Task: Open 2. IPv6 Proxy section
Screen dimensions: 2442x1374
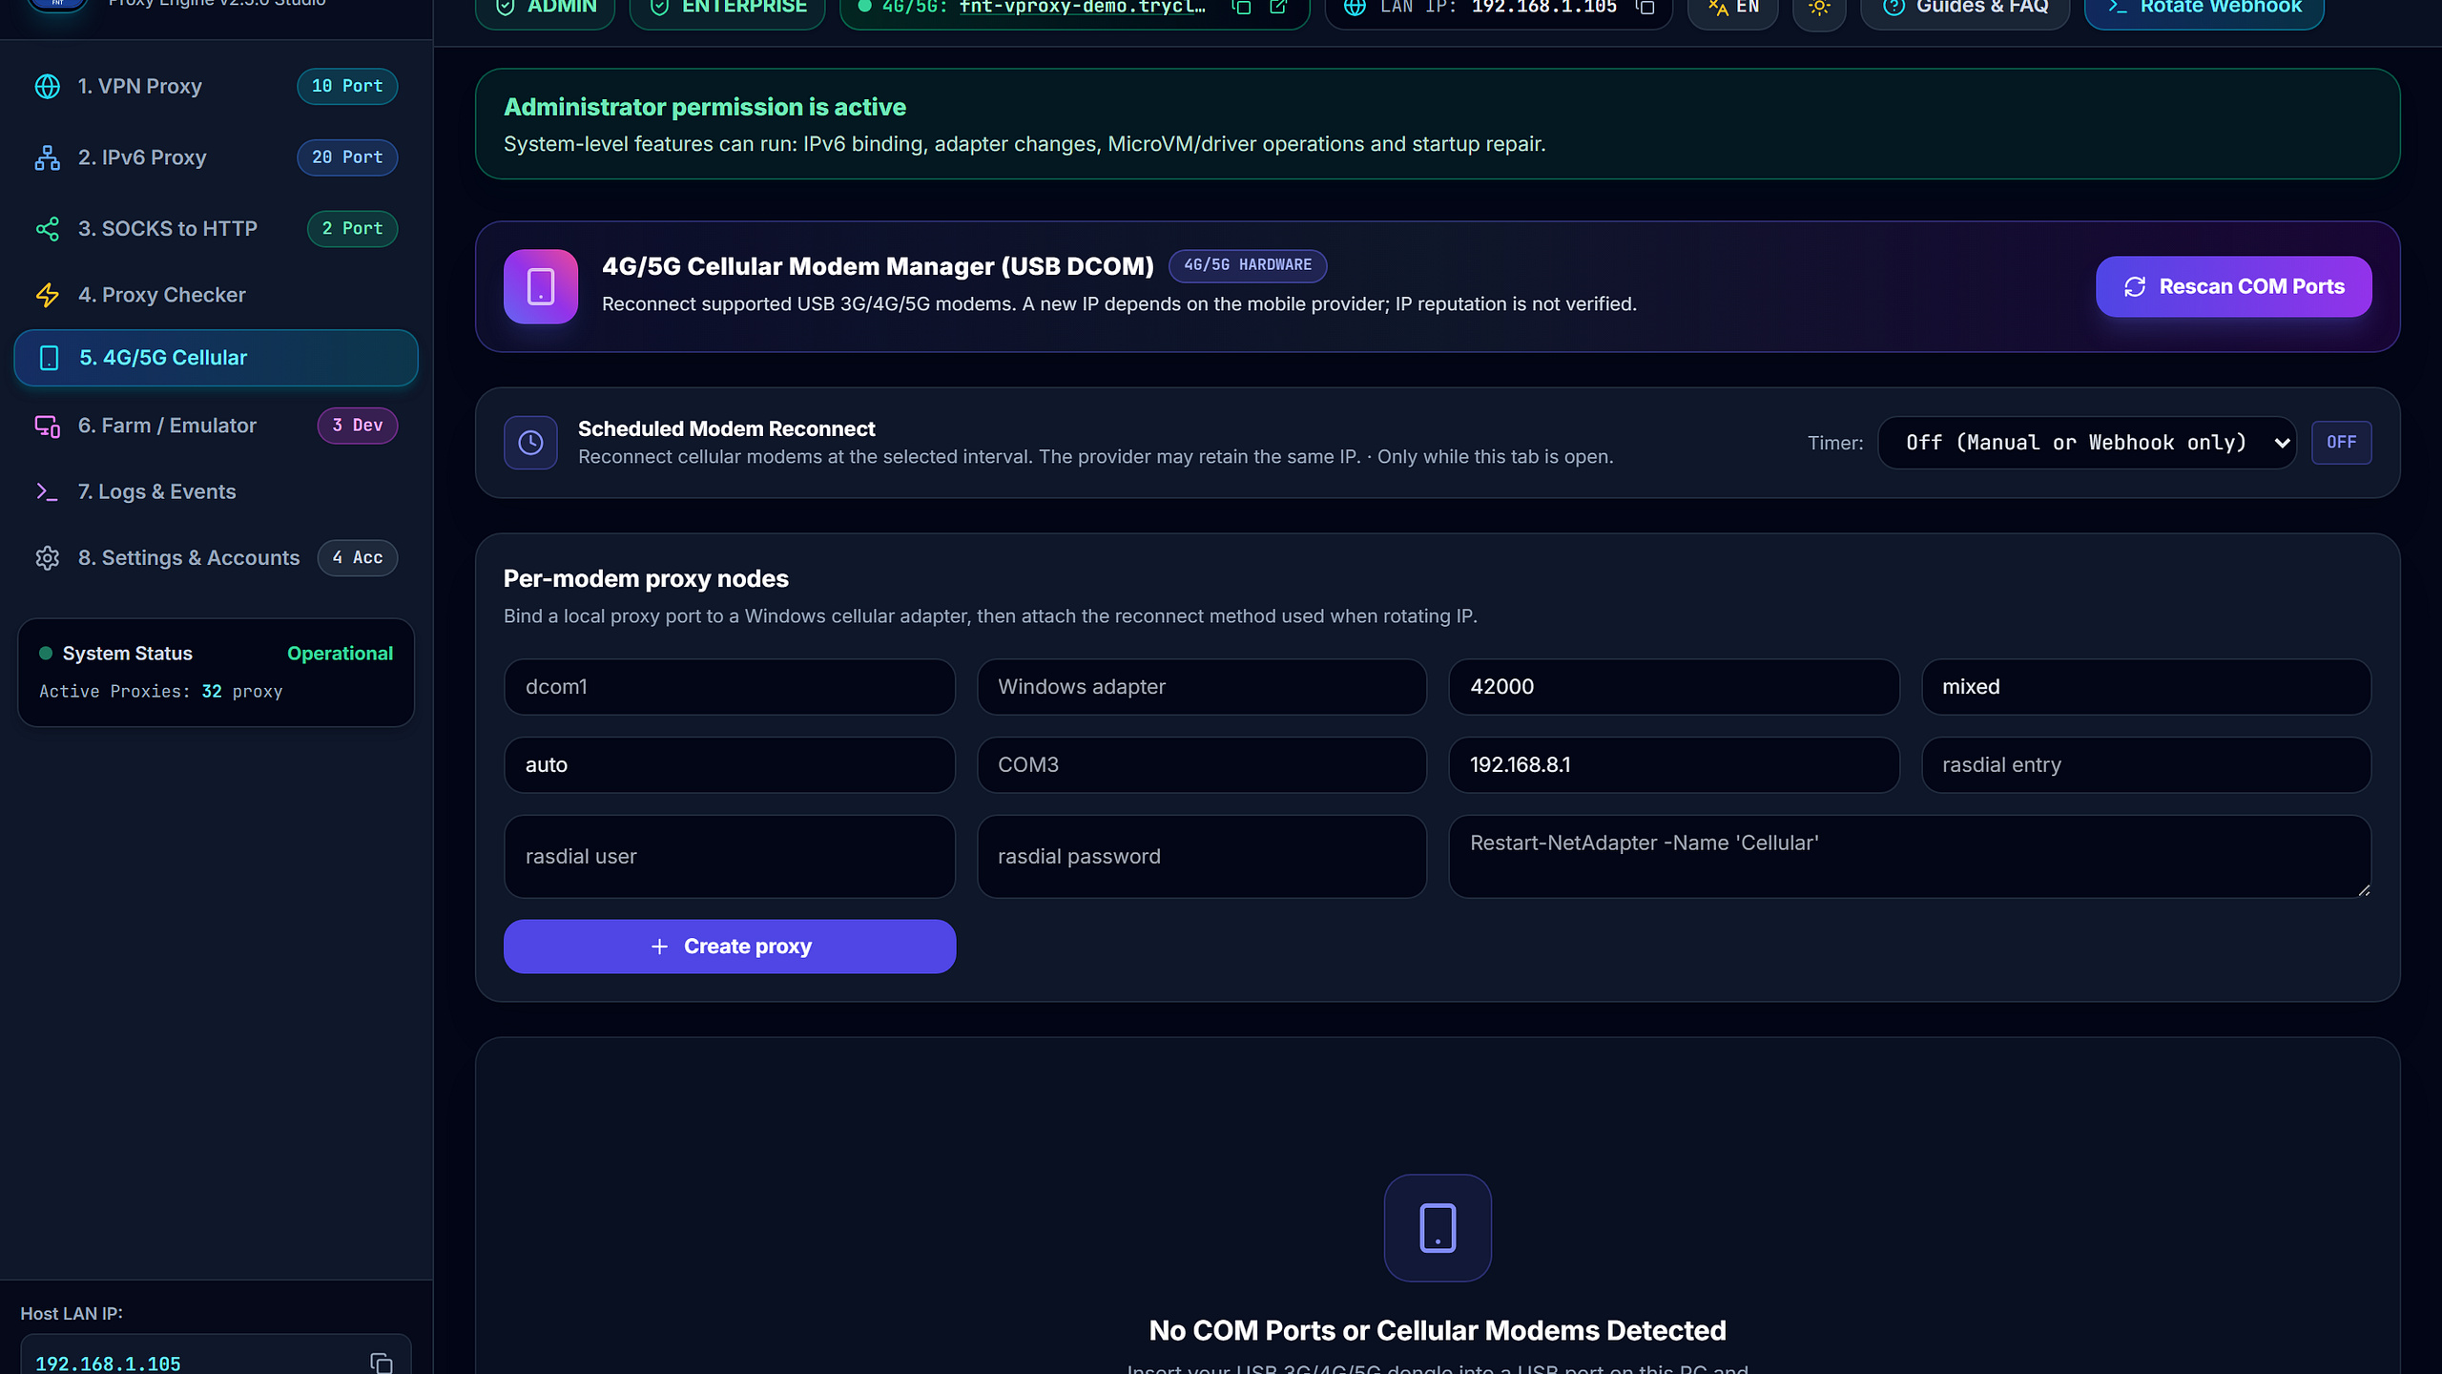Action: [216, 157]
